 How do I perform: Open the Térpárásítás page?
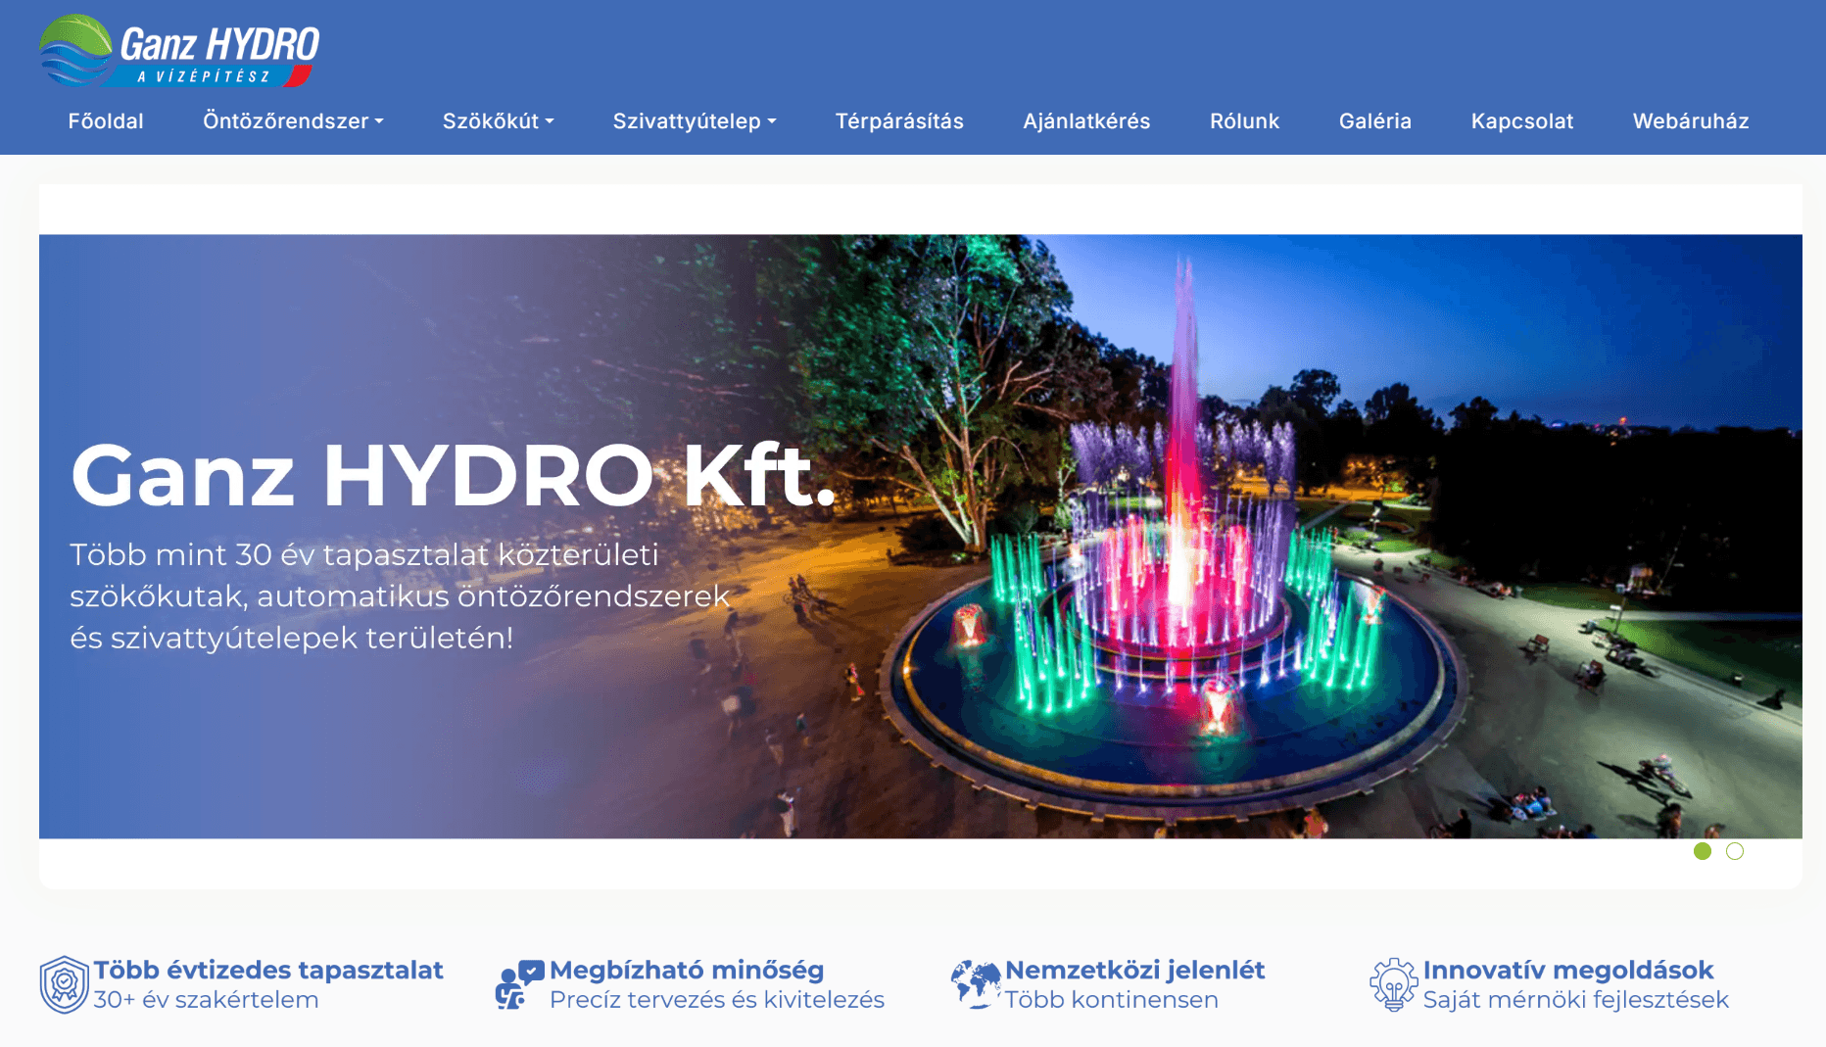tap(899, 121)
